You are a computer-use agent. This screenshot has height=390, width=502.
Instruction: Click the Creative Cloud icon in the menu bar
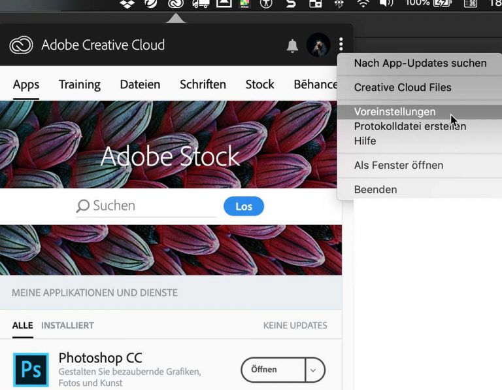(176, 4)
